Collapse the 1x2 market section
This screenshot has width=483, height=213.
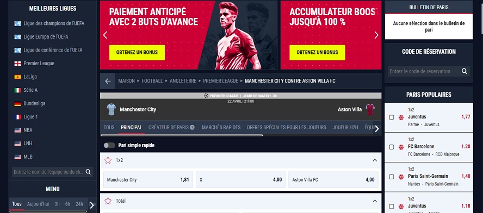(x=375, y=160)
